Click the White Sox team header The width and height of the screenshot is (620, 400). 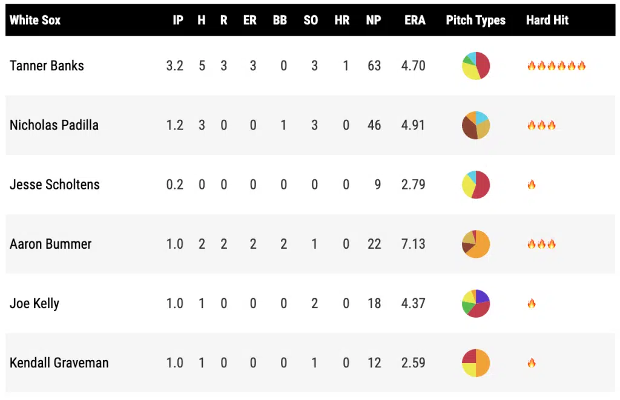(x=35, y=20)
